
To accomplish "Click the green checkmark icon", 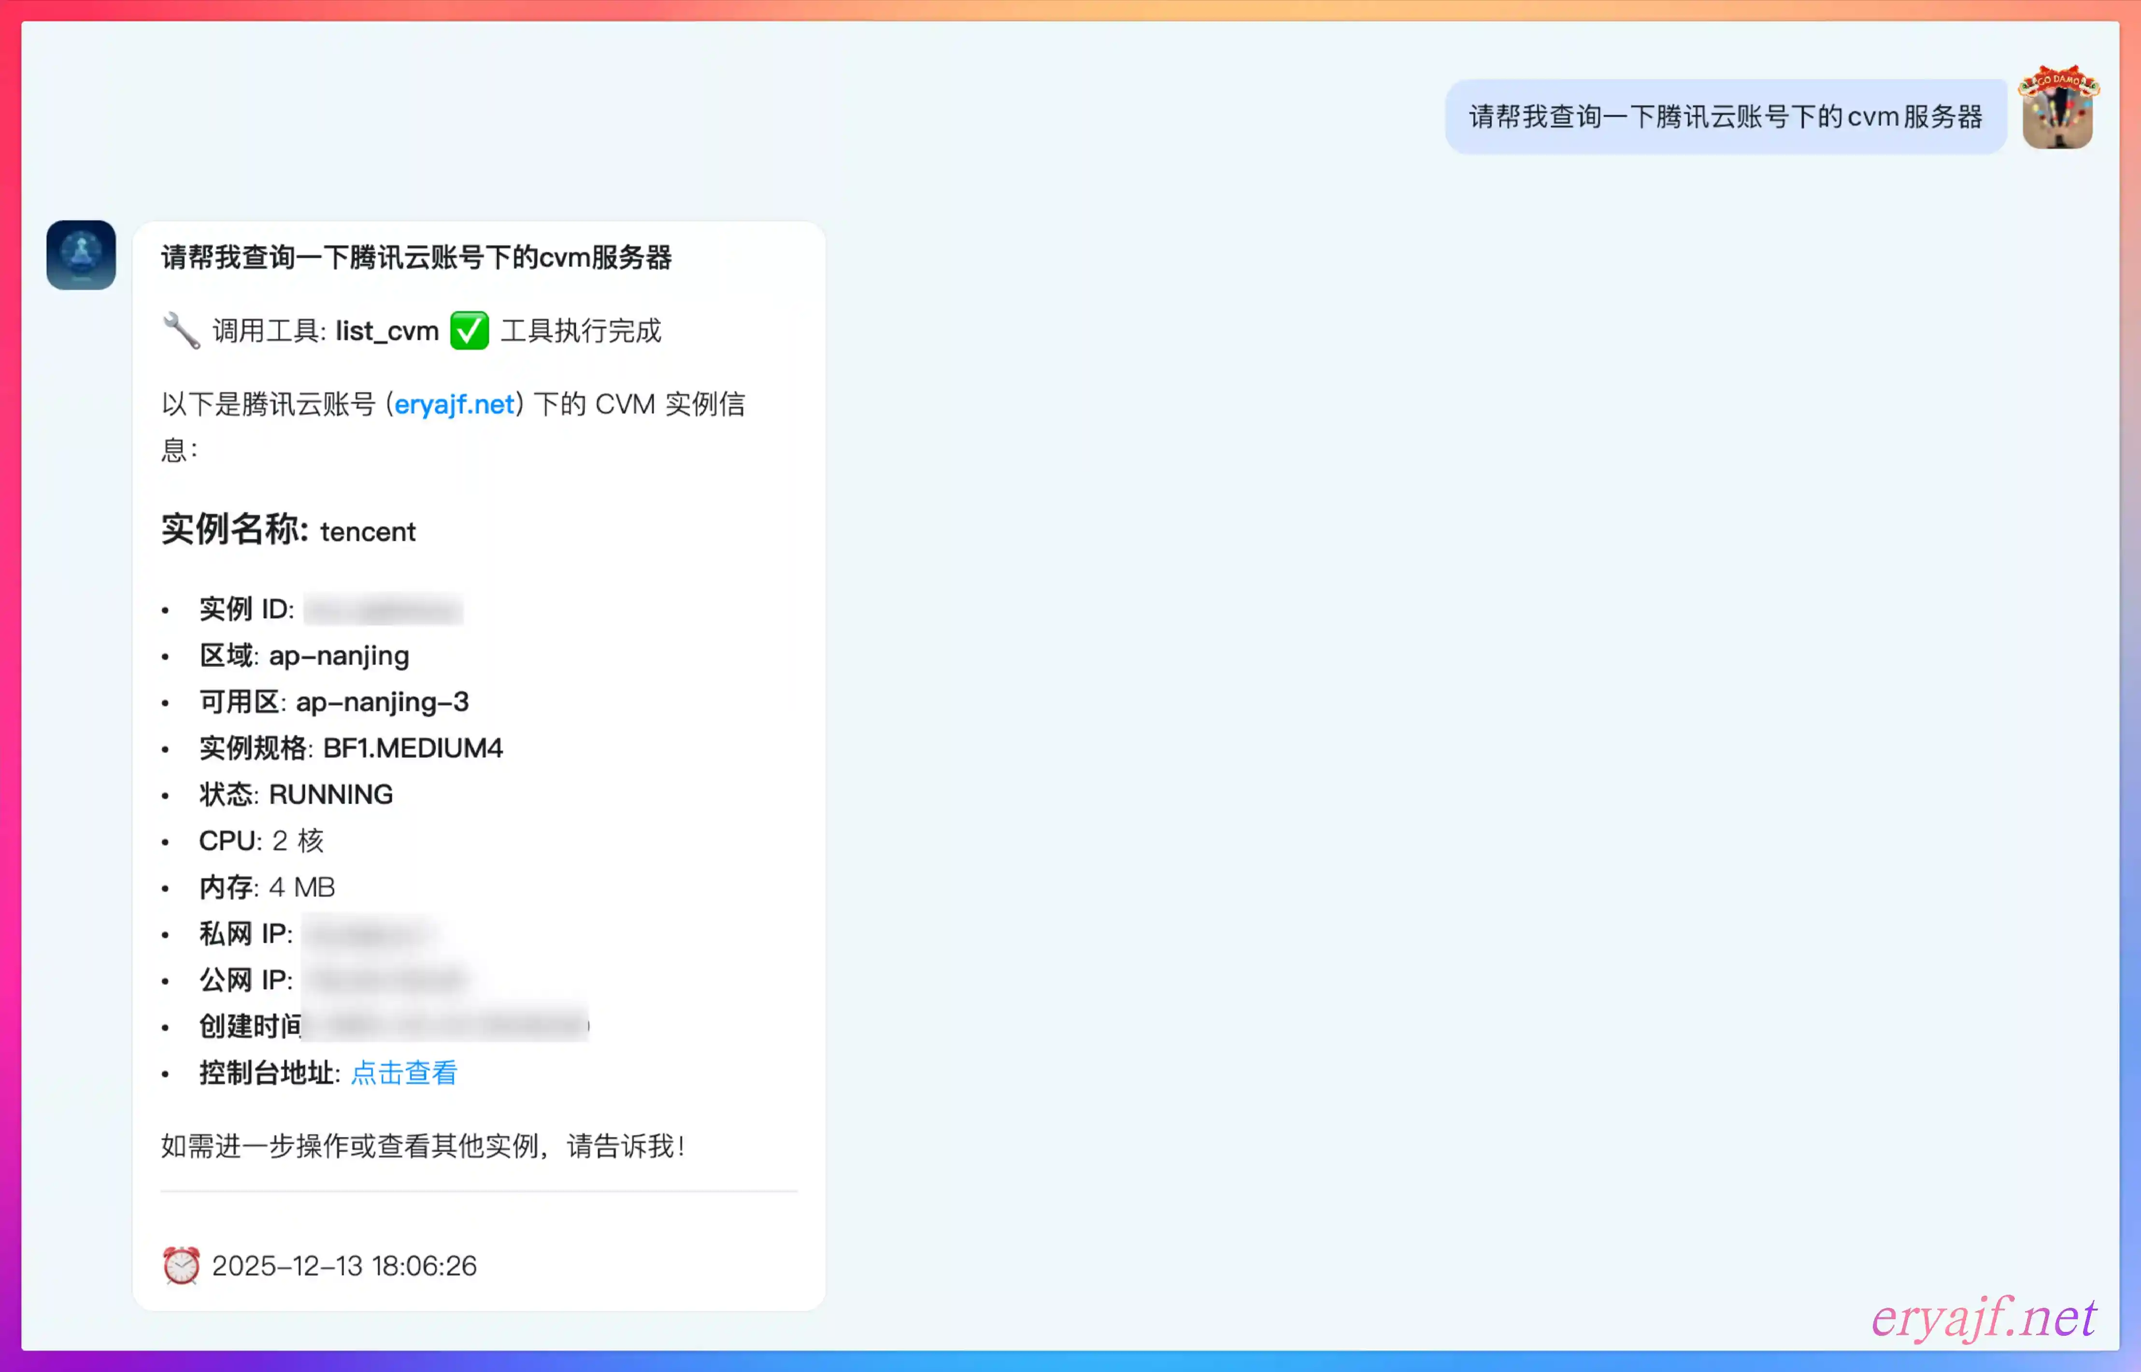I will coord(470,330).
